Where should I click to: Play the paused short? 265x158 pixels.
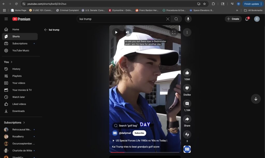[x=116, y=32]
